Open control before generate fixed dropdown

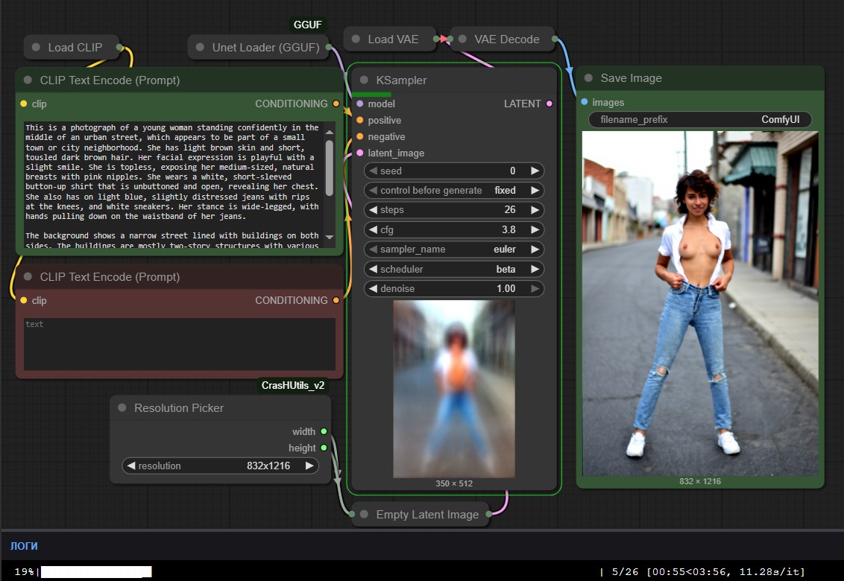454,191
